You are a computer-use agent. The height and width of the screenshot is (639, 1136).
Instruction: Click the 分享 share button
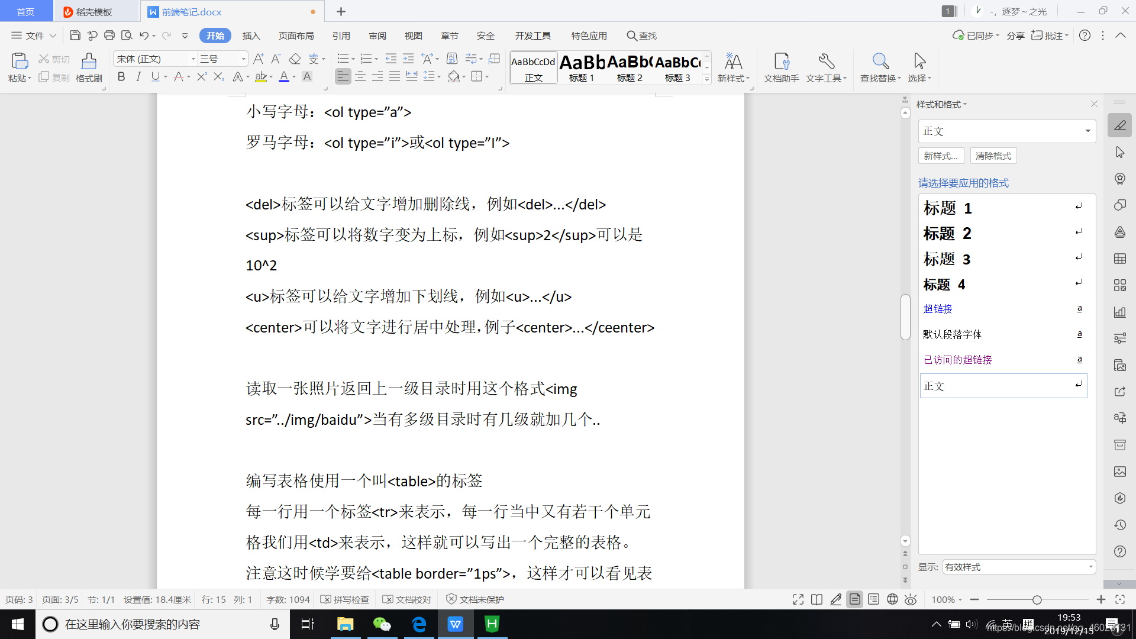point(1016,35)
